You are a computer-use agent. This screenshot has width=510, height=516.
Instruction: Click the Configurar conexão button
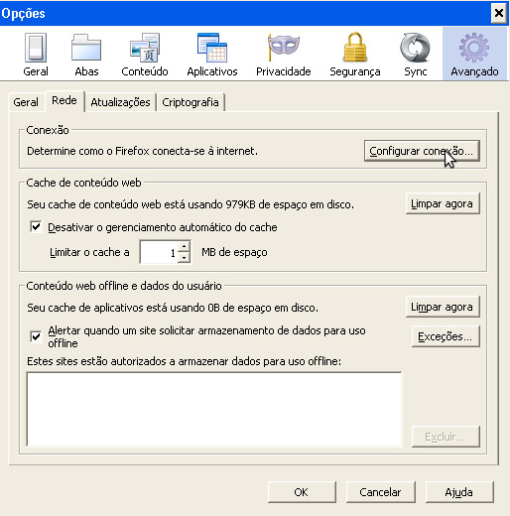422,151
